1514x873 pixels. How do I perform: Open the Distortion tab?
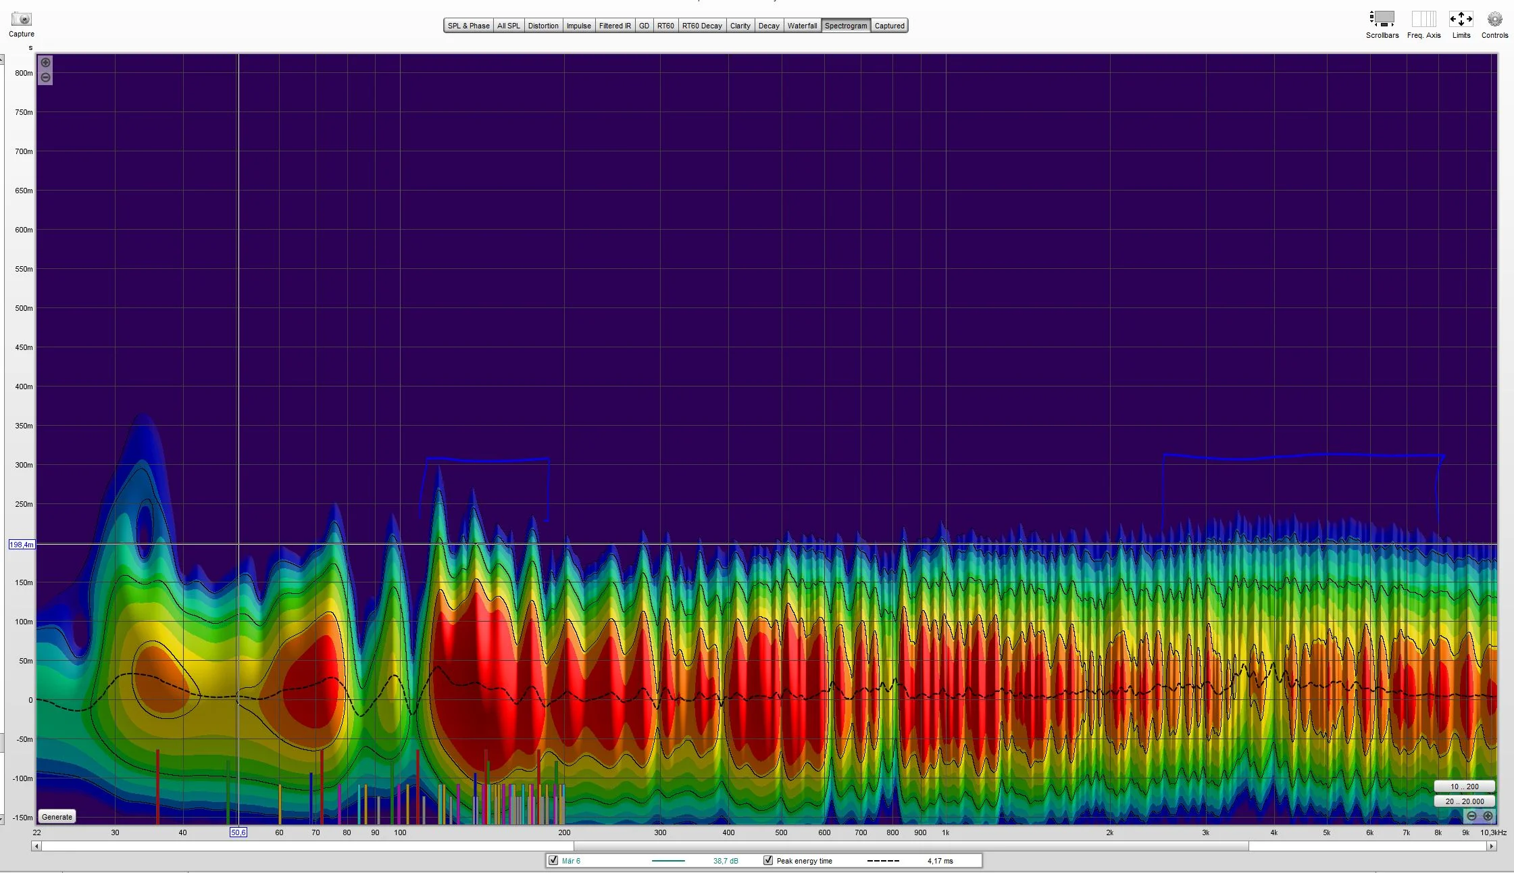point(543,26)
